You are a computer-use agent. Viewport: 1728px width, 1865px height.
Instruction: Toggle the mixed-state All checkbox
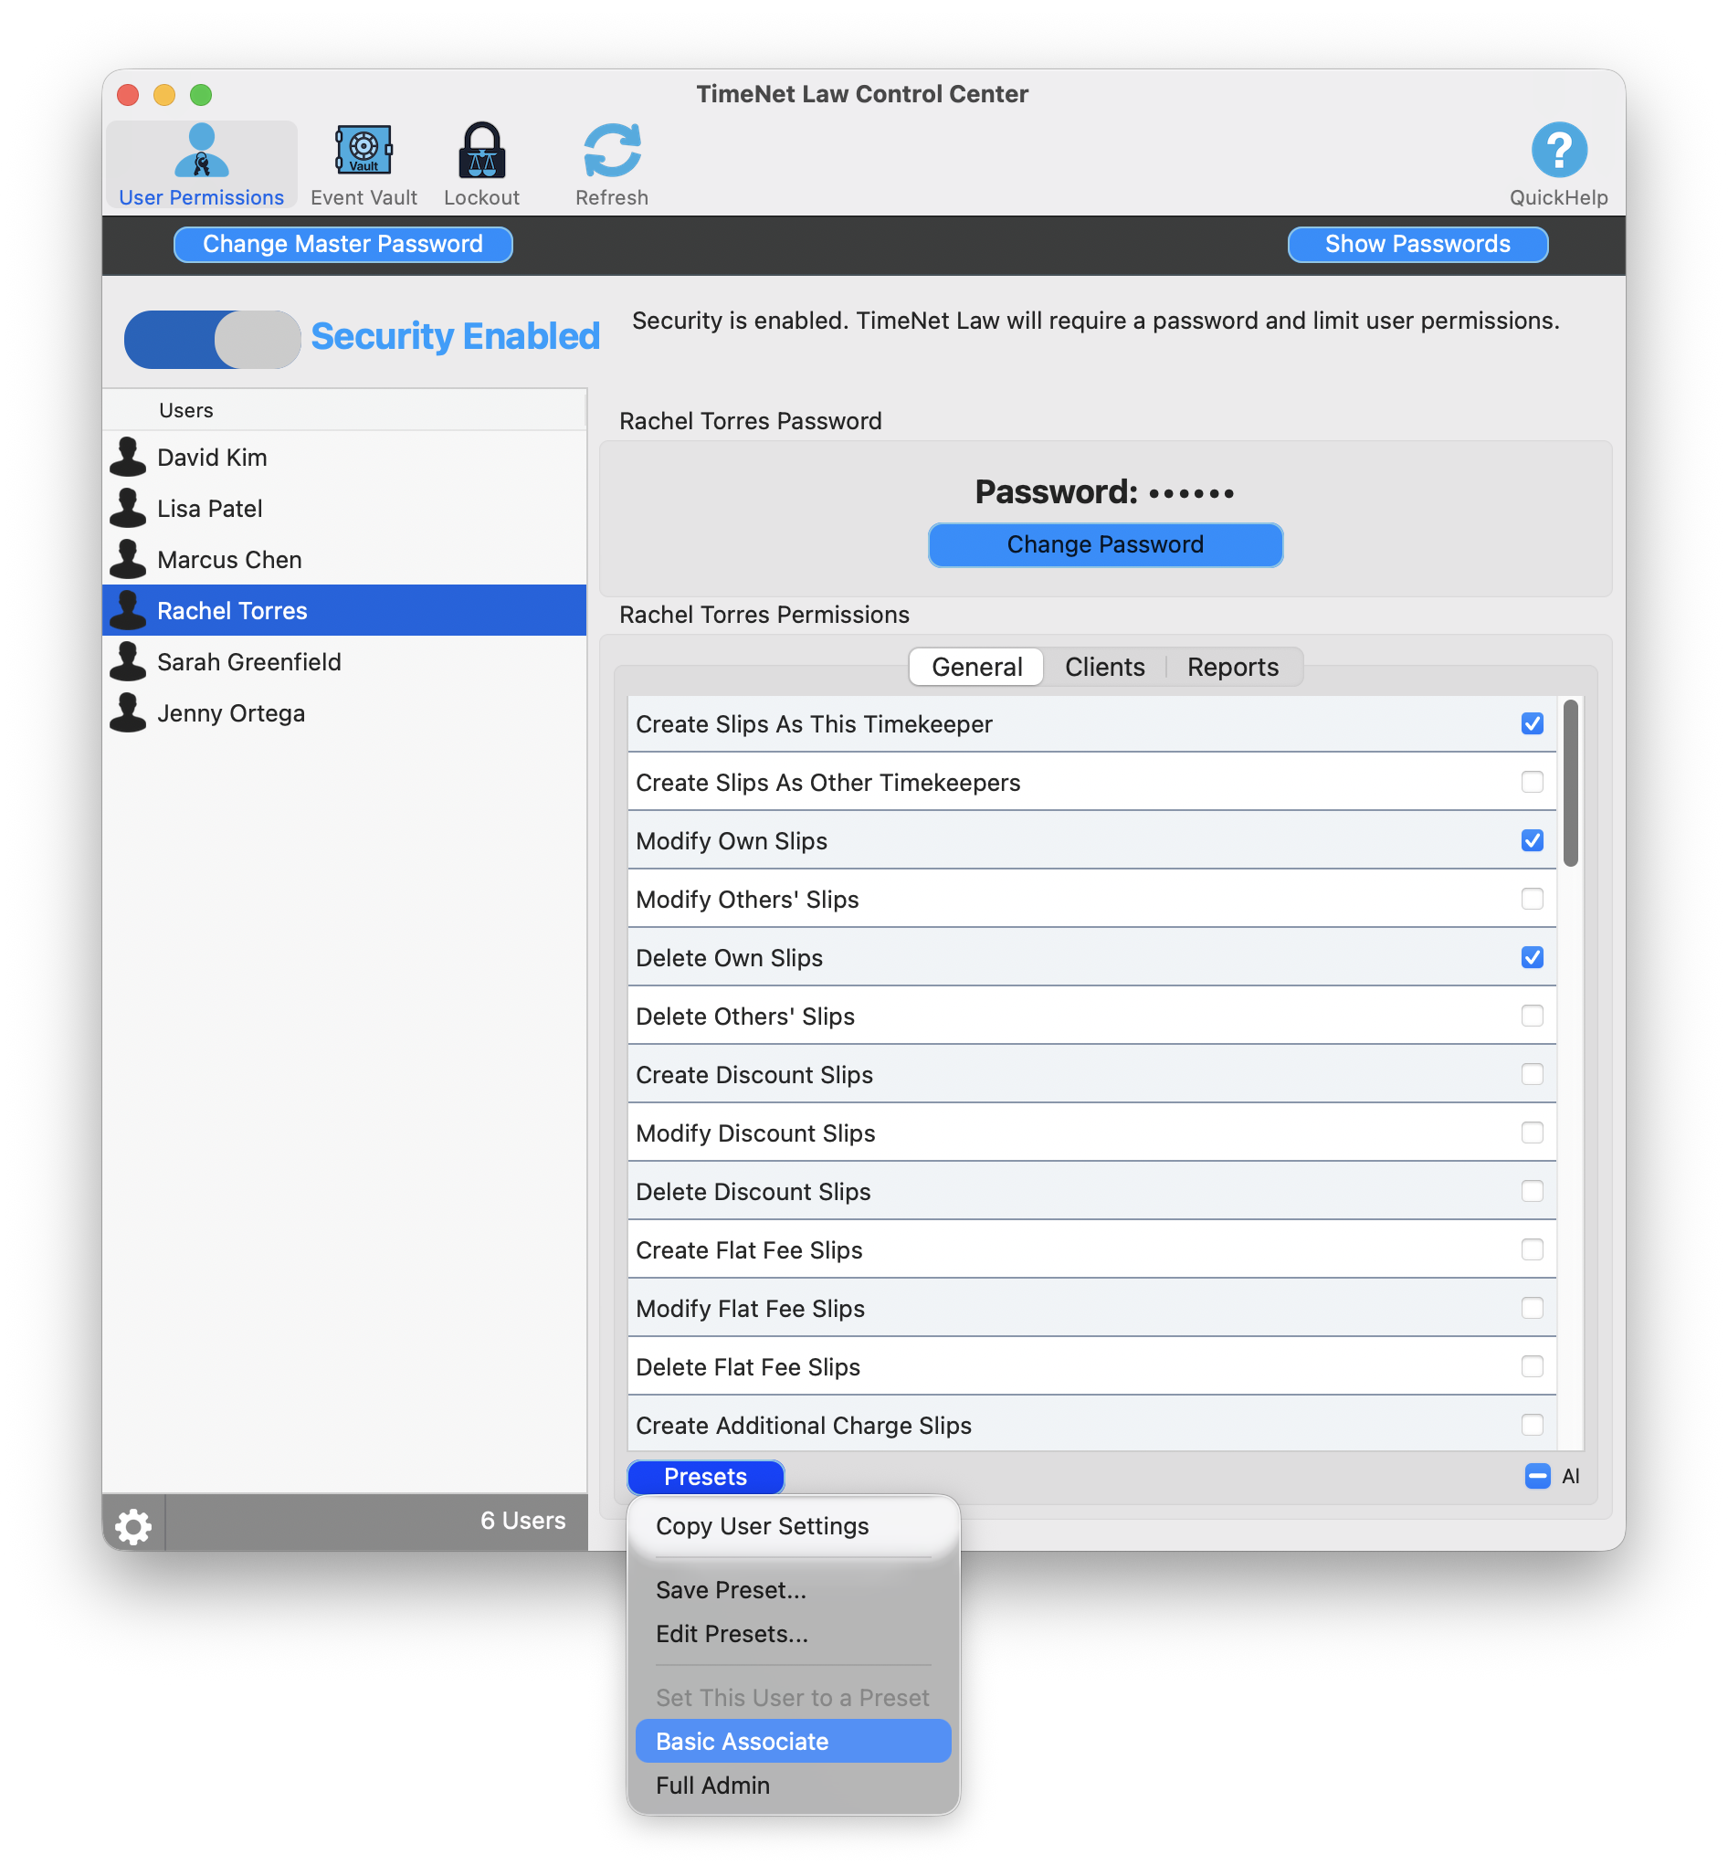pyautogui.click(x=1537, y=1476)
